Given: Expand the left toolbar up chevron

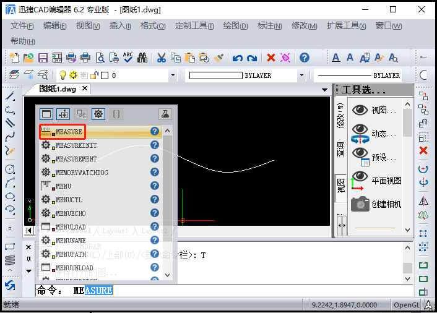Looking at the screenshot, I should (10, 270).
